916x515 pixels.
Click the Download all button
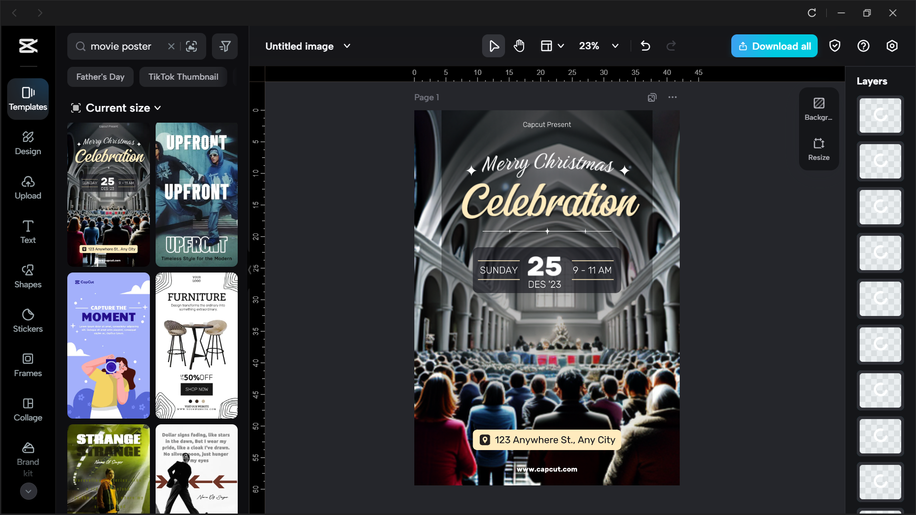click(774, 46)
